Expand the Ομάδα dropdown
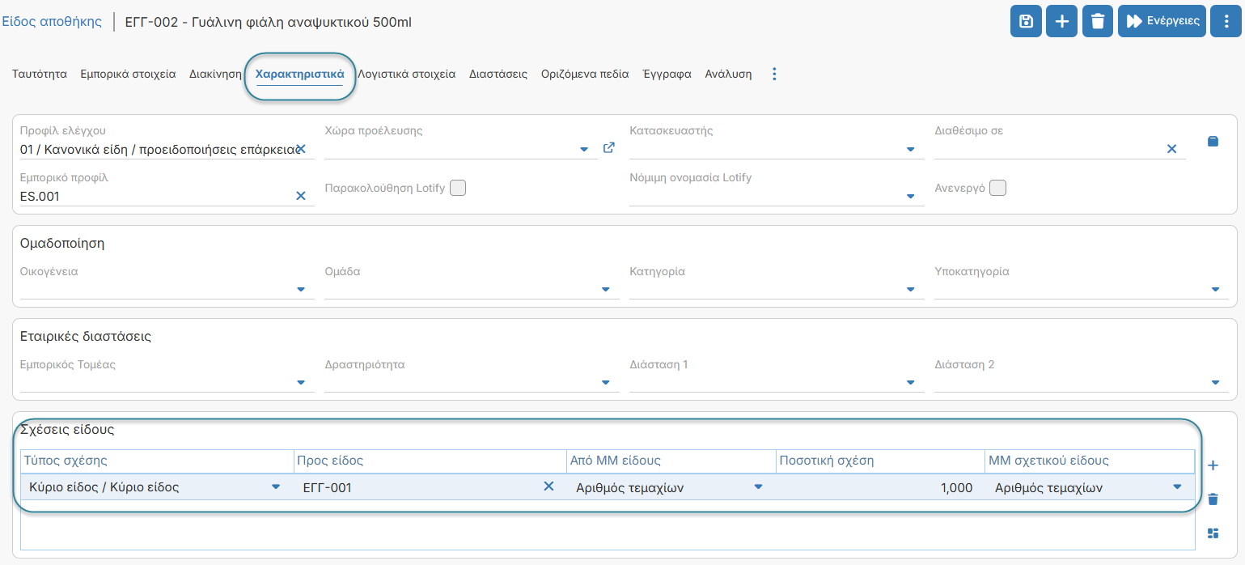The width and height of the screenshot is (1245, 565). click(x=606, y=290)
